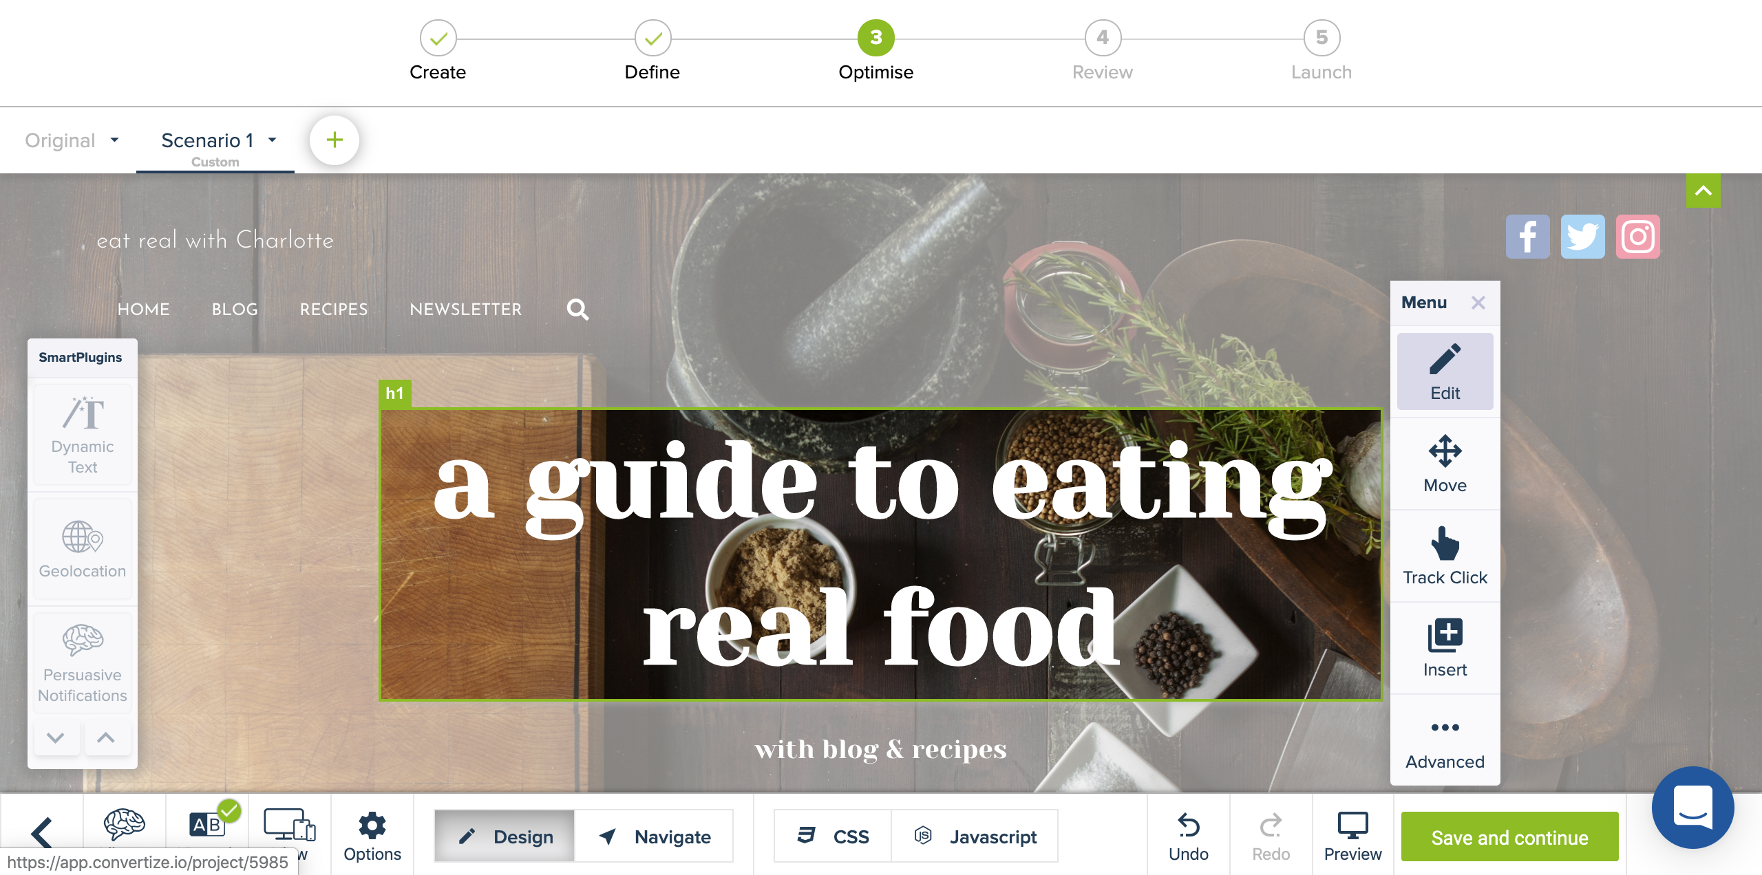Open the live chat bubble

click(x=1692, y=807)
